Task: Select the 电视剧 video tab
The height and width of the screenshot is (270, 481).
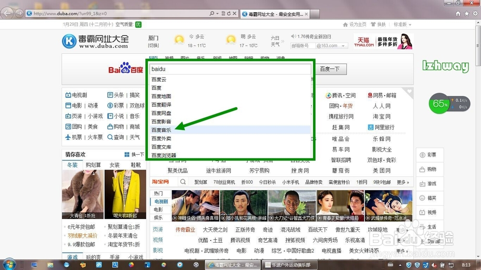Action: 161,201
